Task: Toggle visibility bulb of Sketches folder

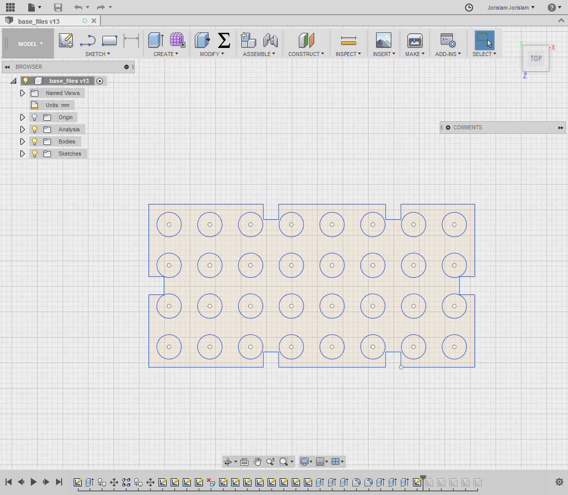Action: point(34,154)
